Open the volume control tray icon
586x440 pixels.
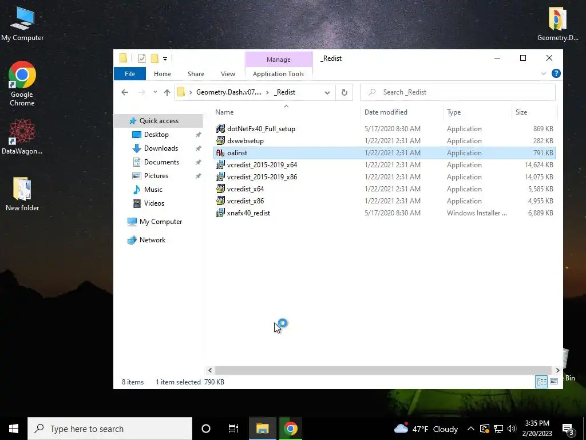[512, 429]
